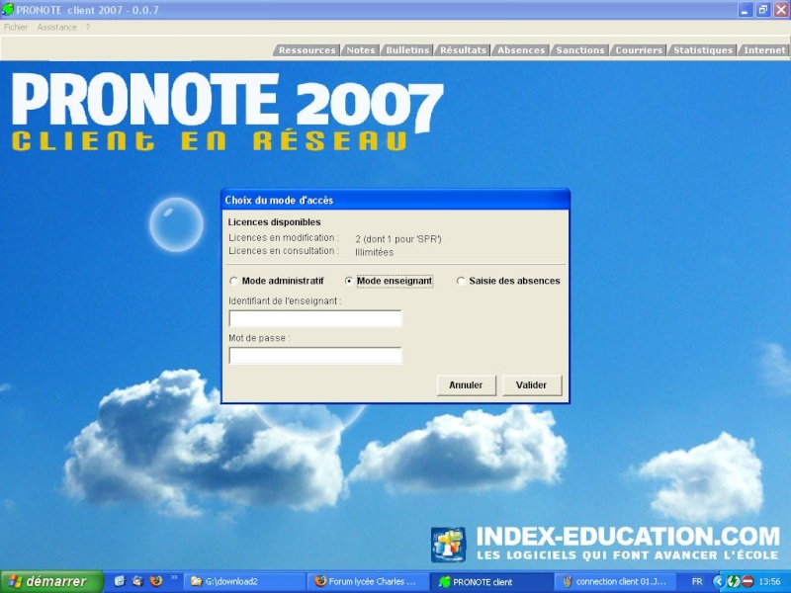
Task: Click the second quick launch icon
Action: point(137,581)
